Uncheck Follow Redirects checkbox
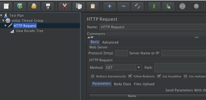Image resolution: width=206 pixels, height=100 pixels. pos(130,76)
